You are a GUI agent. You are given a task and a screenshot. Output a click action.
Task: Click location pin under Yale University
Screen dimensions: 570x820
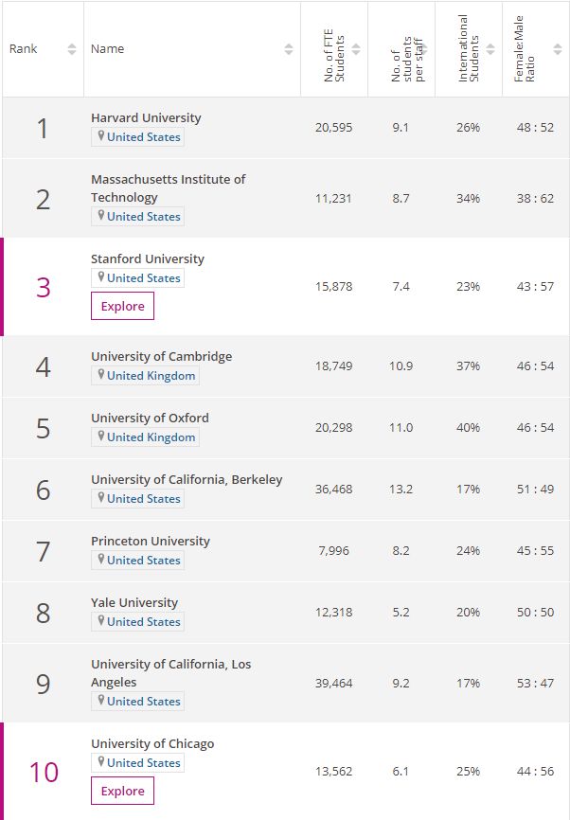tap(100, 620)
